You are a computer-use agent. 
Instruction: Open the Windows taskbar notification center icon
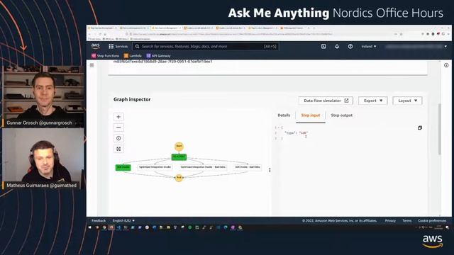point(447,227)
